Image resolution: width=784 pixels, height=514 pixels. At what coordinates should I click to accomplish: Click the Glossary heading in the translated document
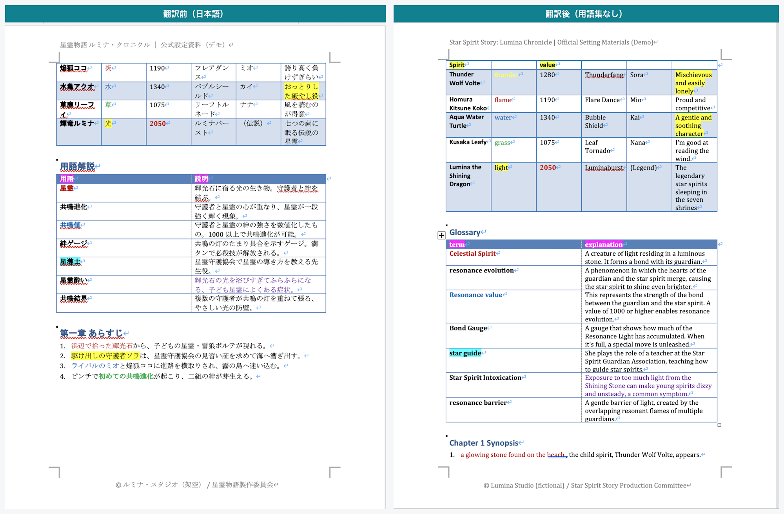pos(465,232)
